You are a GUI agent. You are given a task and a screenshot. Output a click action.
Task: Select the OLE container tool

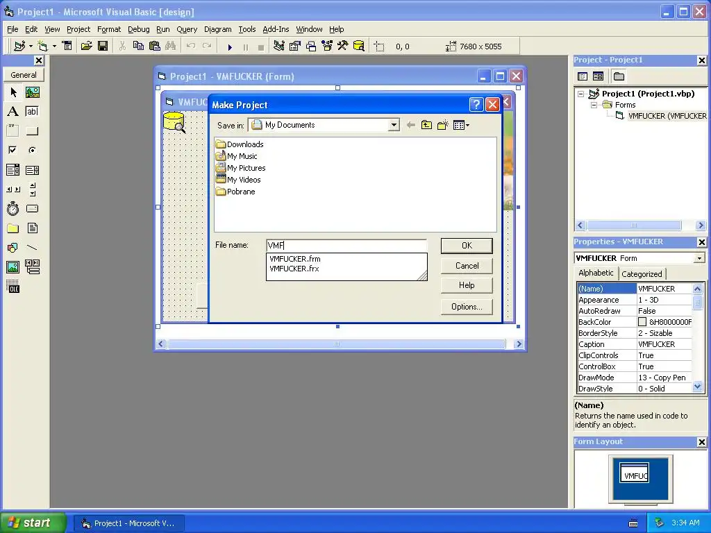click(13, 287)
